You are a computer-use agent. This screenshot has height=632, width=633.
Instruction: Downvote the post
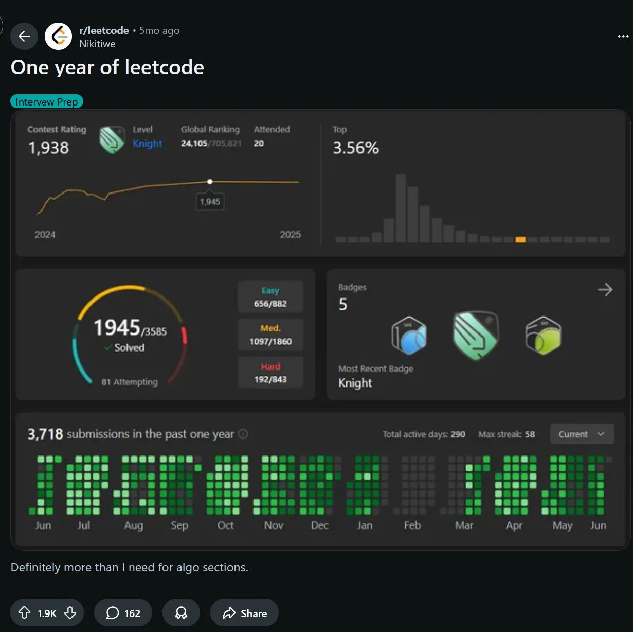coord(70,612)
